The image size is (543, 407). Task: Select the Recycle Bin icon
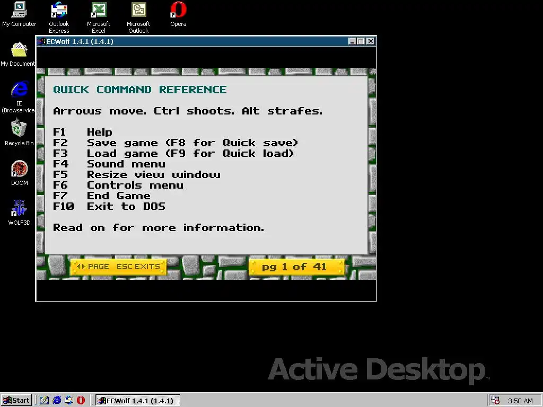[x=19, y=132]
